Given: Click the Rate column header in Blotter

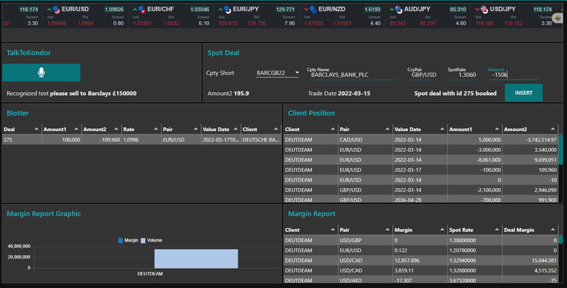Looking at the screenshot, I should 129,129.
